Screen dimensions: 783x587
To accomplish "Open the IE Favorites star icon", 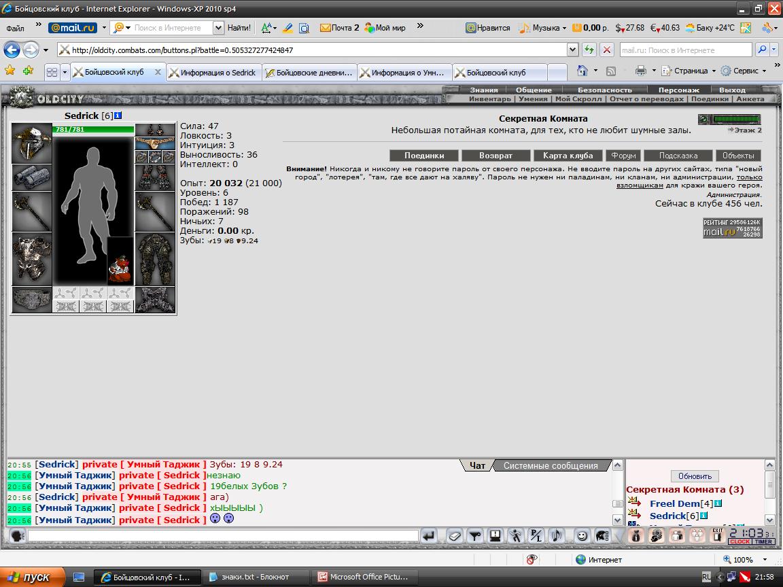I will pos(10,71).
